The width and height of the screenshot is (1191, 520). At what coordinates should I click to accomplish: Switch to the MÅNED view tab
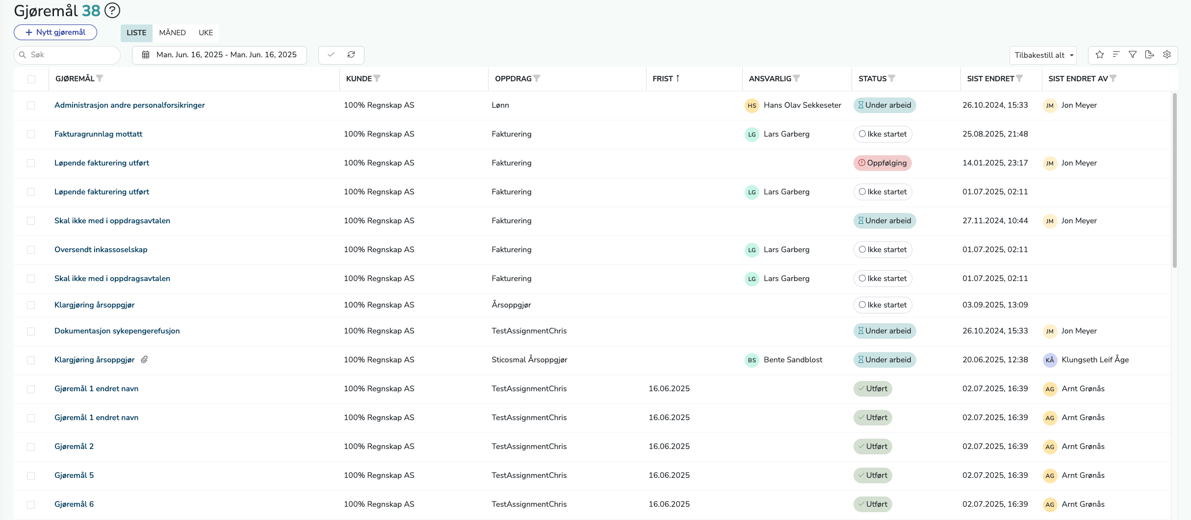[172, 33]
